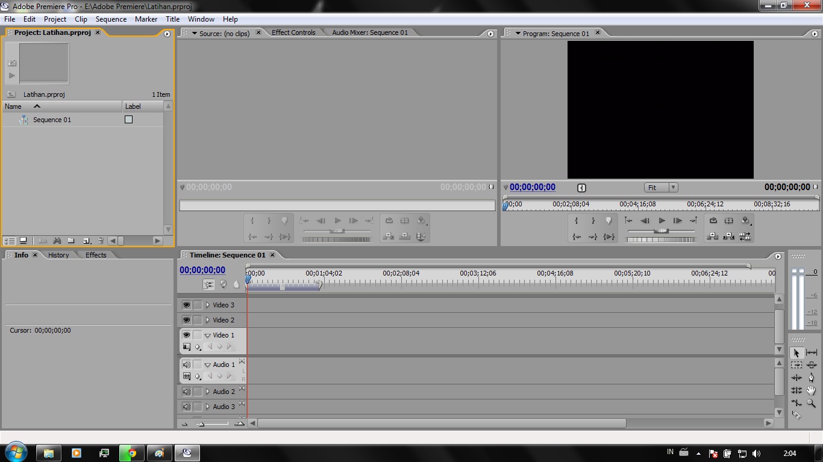The image size is (823, 462).
Task: Expand the Audio 2 track
Action: pos(208,392)
